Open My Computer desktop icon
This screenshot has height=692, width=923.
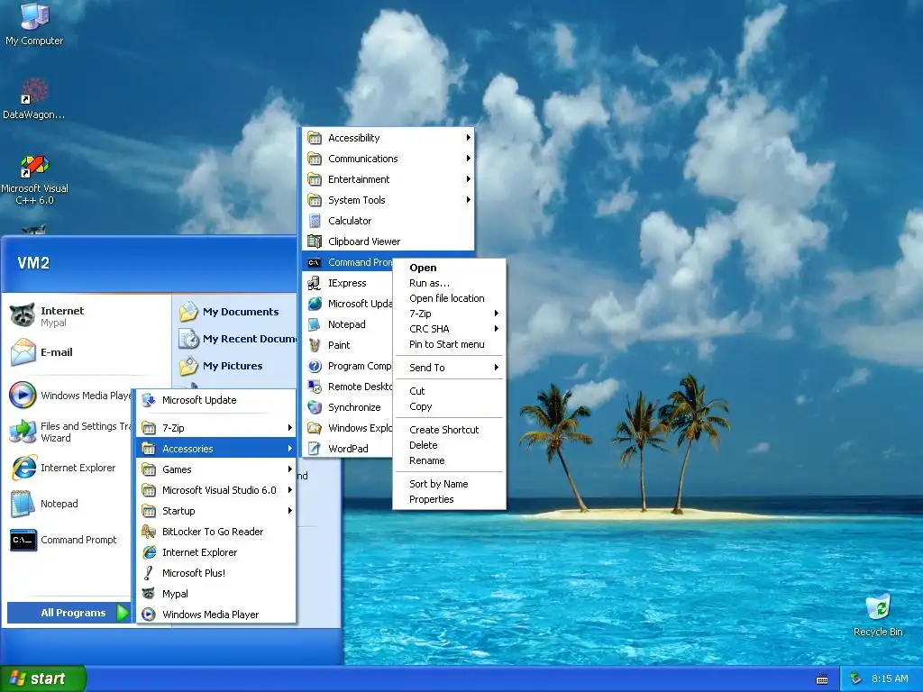point(34,15)
